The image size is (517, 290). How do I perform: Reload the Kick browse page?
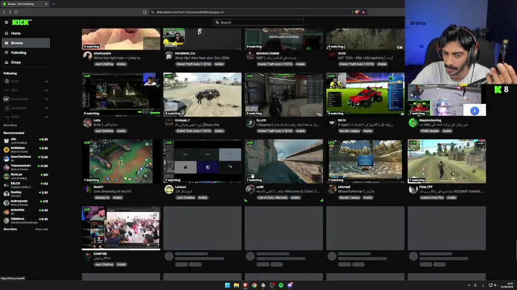pos(16,12)
